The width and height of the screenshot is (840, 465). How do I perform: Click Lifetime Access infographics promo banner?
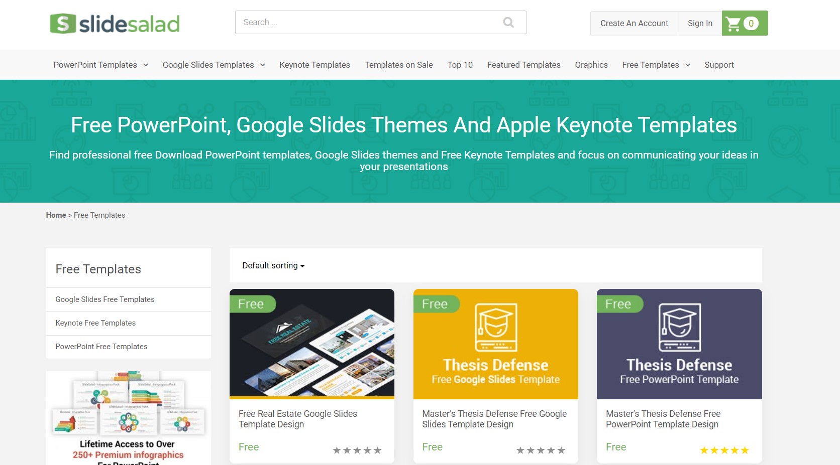coord(129,418)
